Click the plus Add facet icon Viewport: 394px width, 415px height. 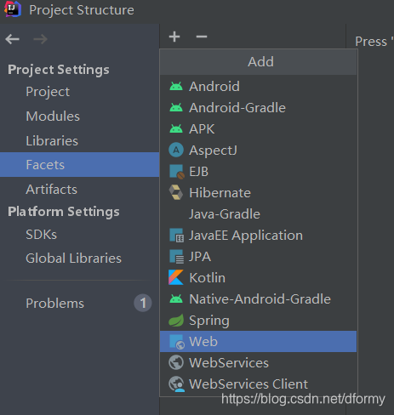coord(174,37)
